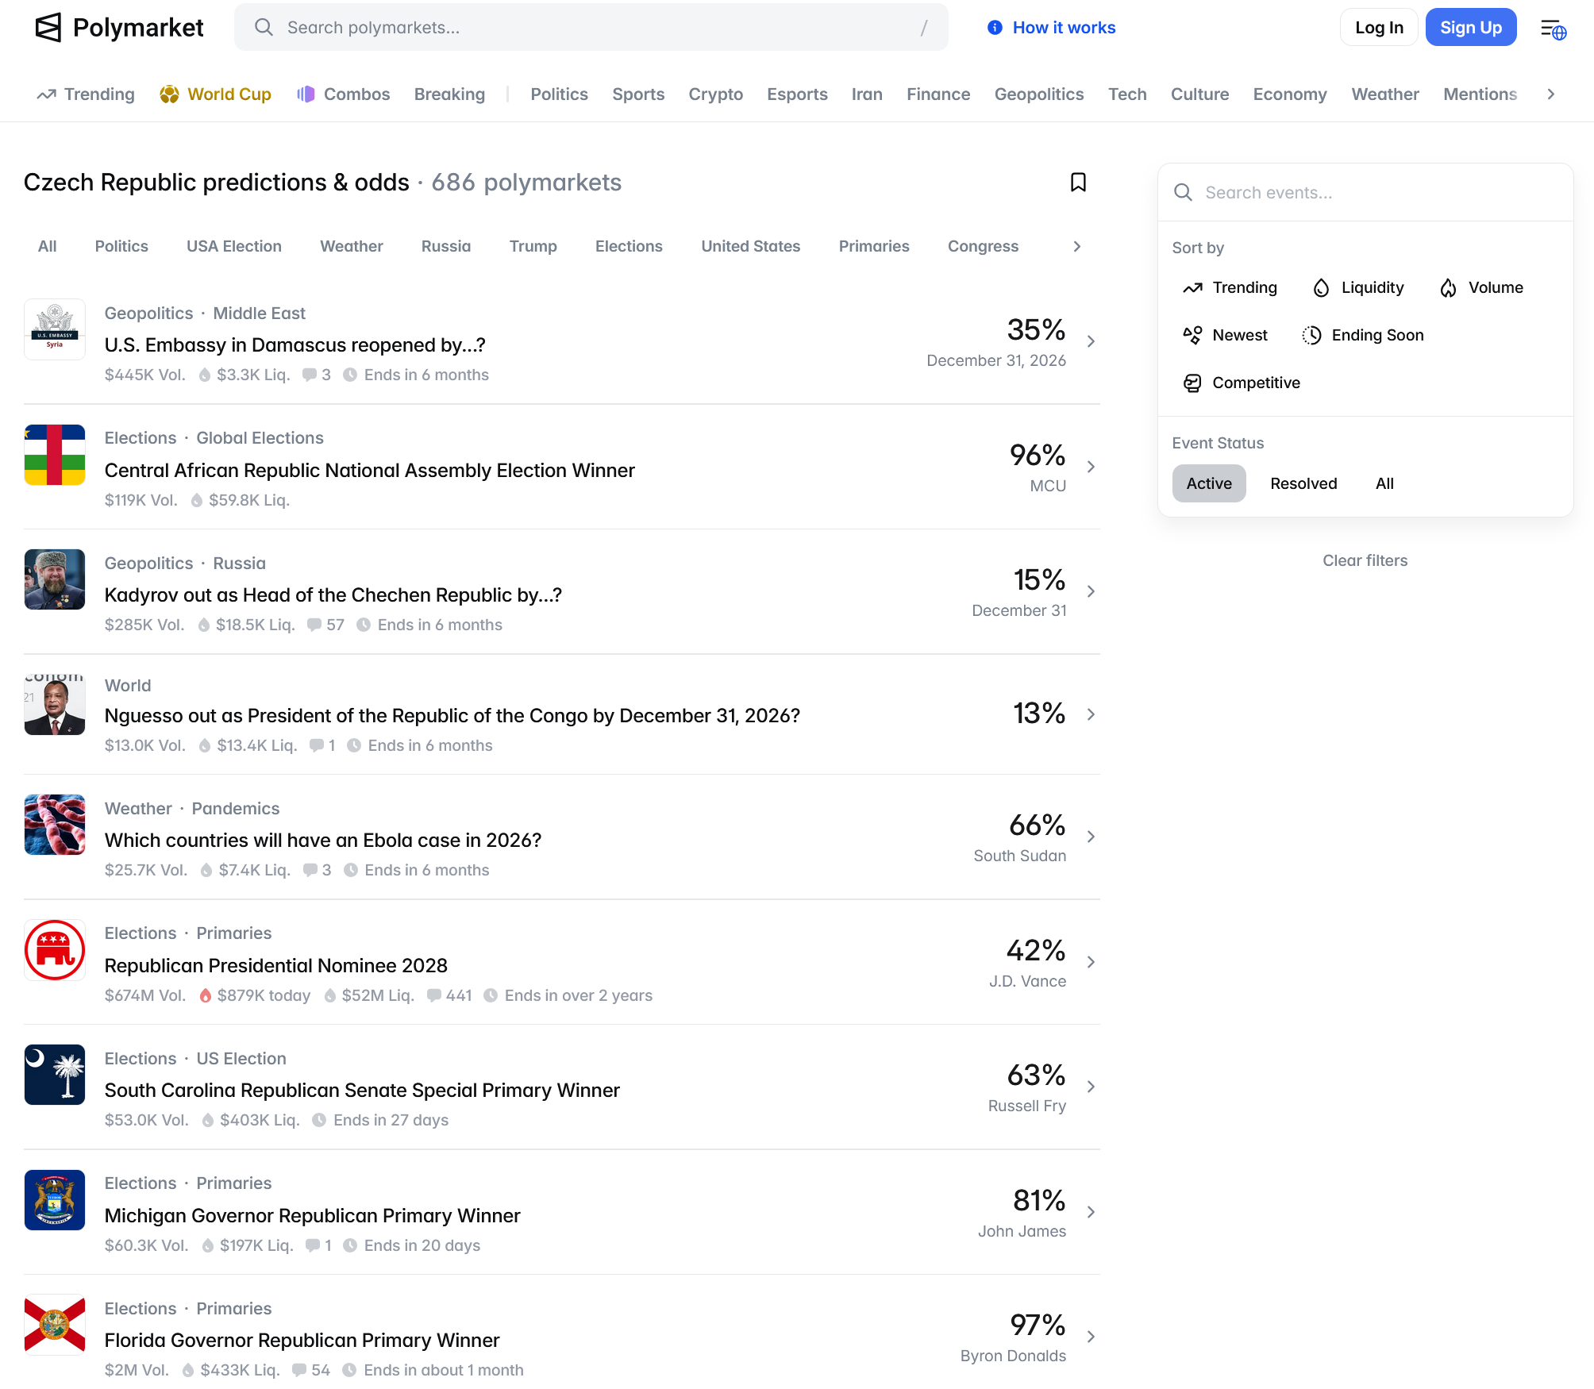The height and width of the screenshot is (1389, 1594).
Task: Open Central African Republic election chevron
Action: click(x=1092, y=467)
